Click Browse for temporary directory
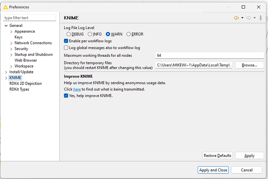This screenshot has height=179, width=268. pos(249,65)
